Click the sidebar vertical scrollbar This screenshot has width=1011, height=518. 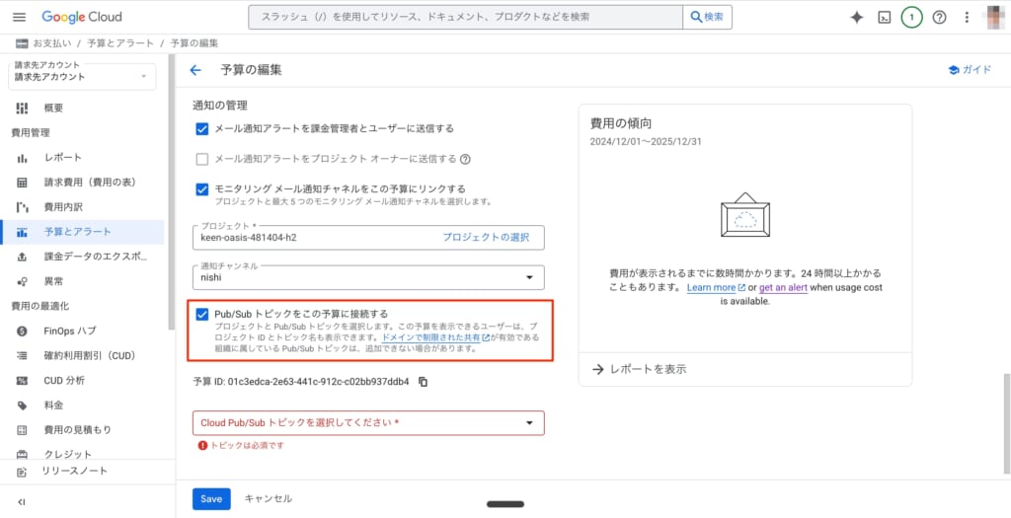(172, 192)
